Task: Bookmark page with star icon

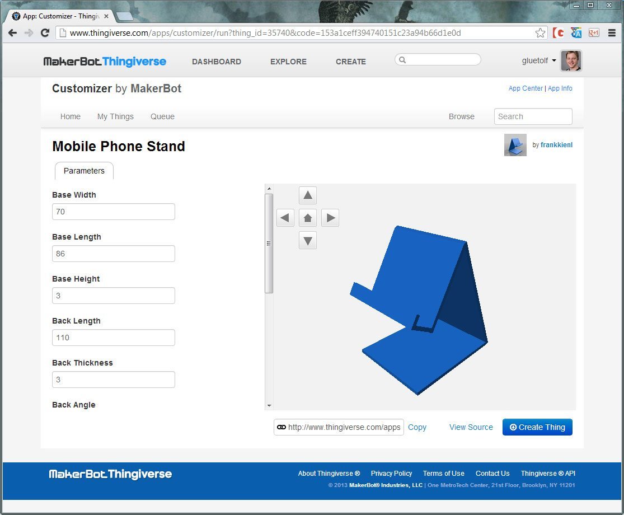Action: (x=540, y=33)
